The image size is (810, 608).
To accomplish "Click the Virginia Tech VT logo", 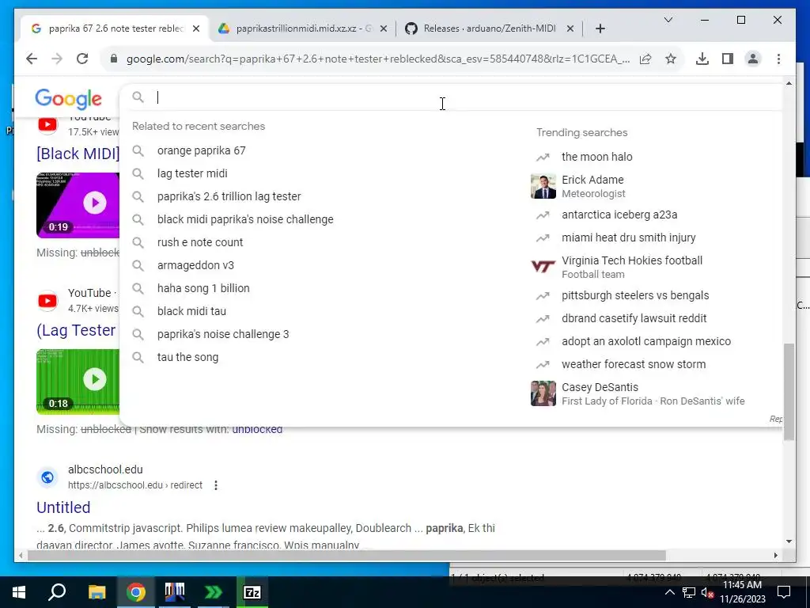I will point(543,267).
